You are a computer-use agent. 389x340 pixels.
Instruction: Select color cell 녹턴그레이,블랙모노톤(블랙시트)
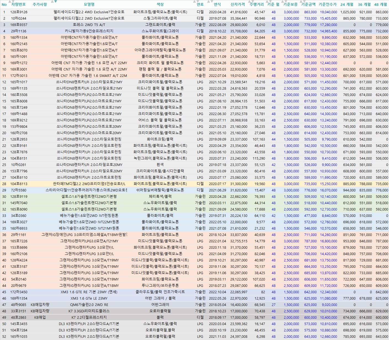pyautogui.click(x=160, y=159)
